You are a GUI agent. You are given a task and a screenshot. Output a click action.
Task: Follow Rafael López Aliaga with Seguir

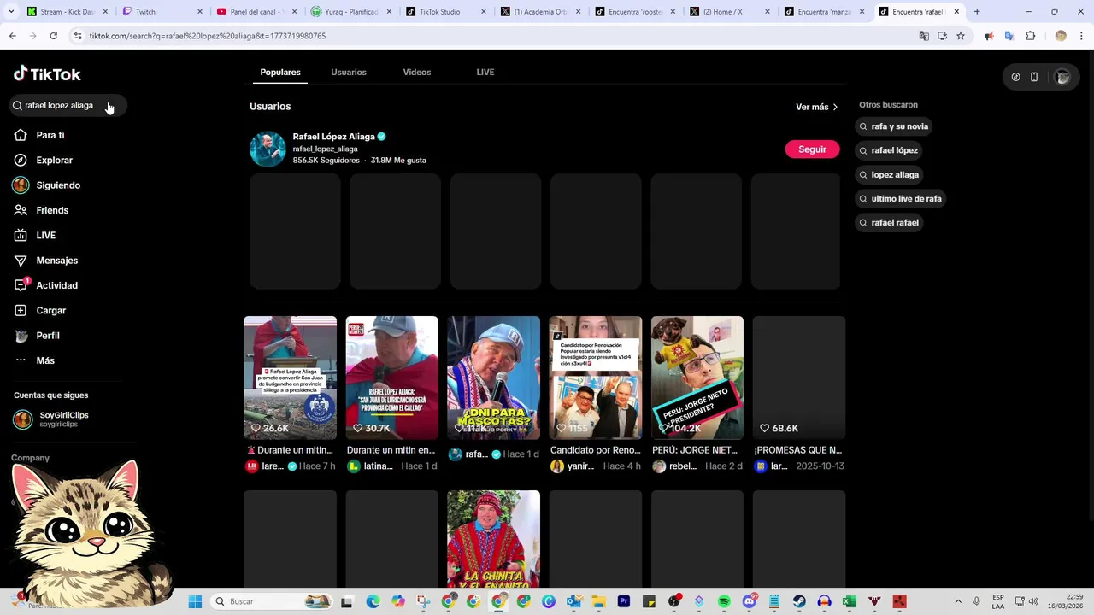[x=812, y=149]
